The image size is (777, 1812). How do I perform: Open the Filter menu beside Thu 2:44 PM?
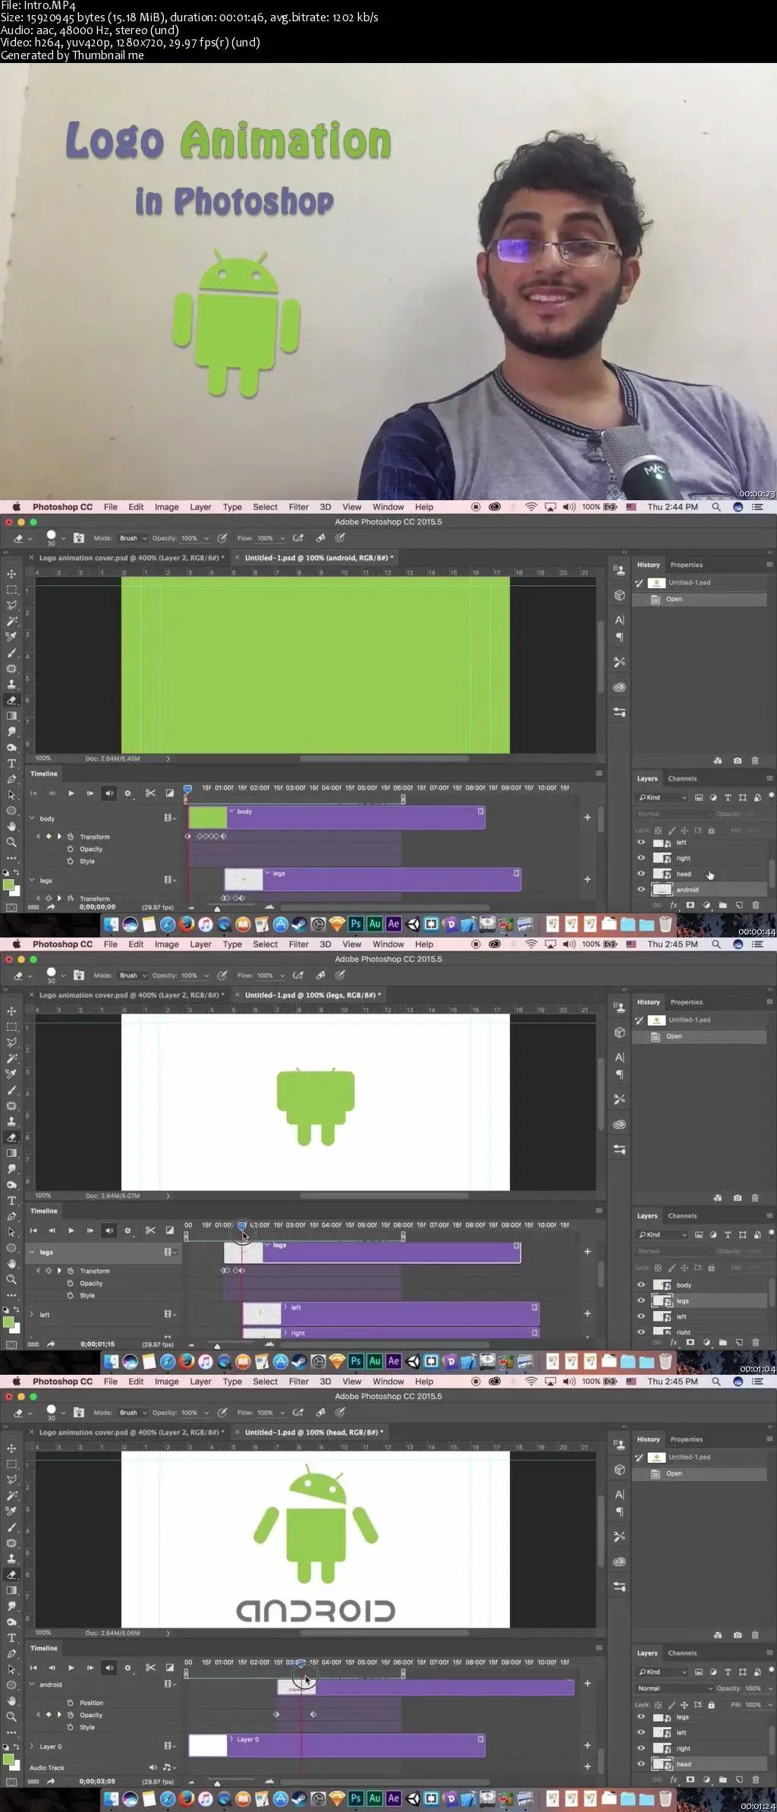[x=298, y=507]
